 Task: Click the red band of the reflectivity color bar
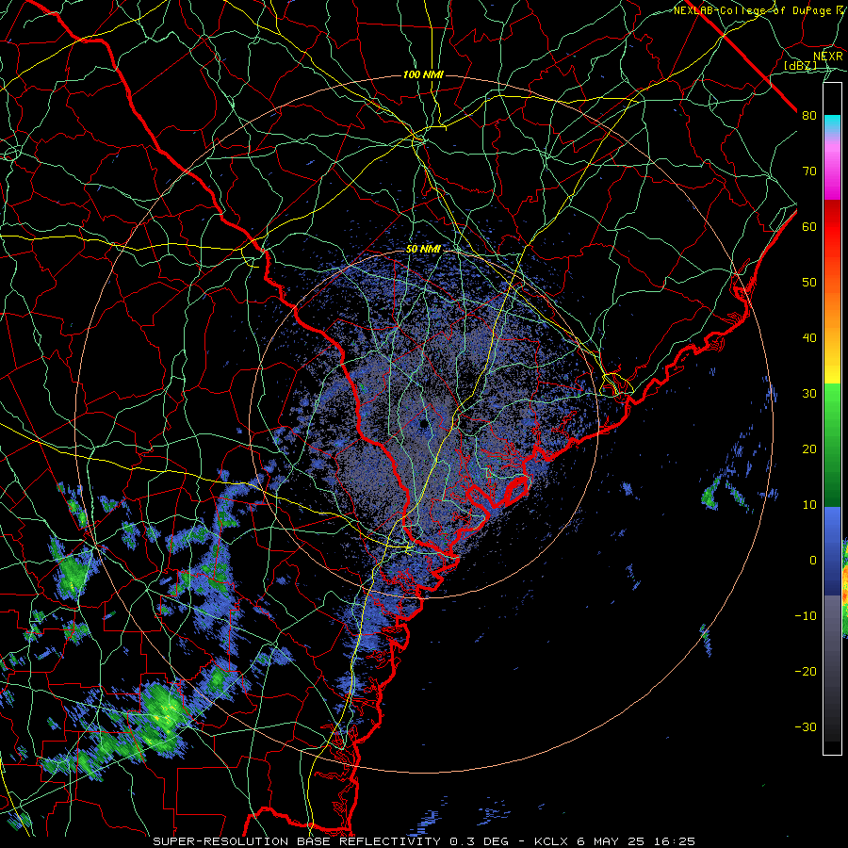tap(832, 233)
